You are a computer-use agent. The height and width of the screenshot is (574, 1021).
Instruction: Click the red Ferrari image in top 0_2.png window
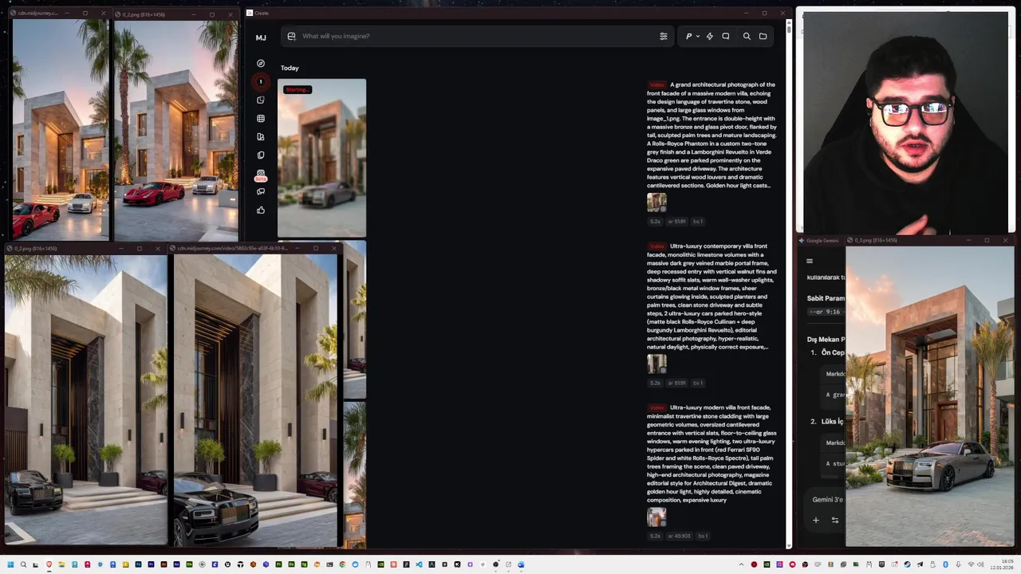(175, 130)
